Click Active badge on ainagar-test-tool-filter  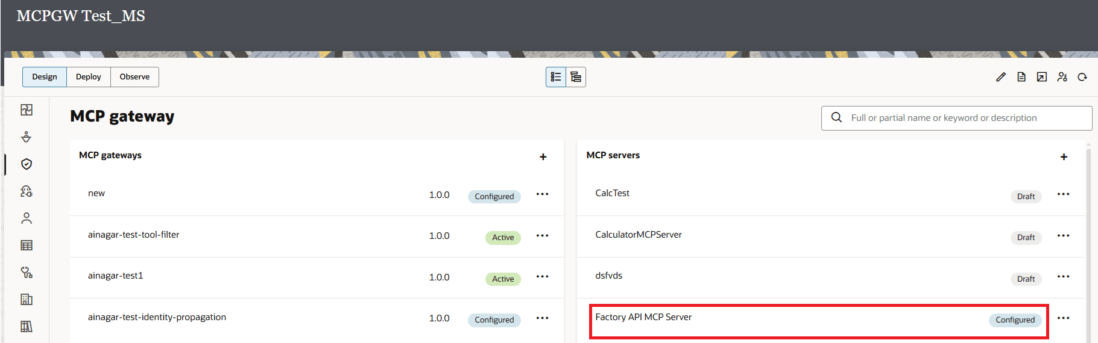(503, 238)
